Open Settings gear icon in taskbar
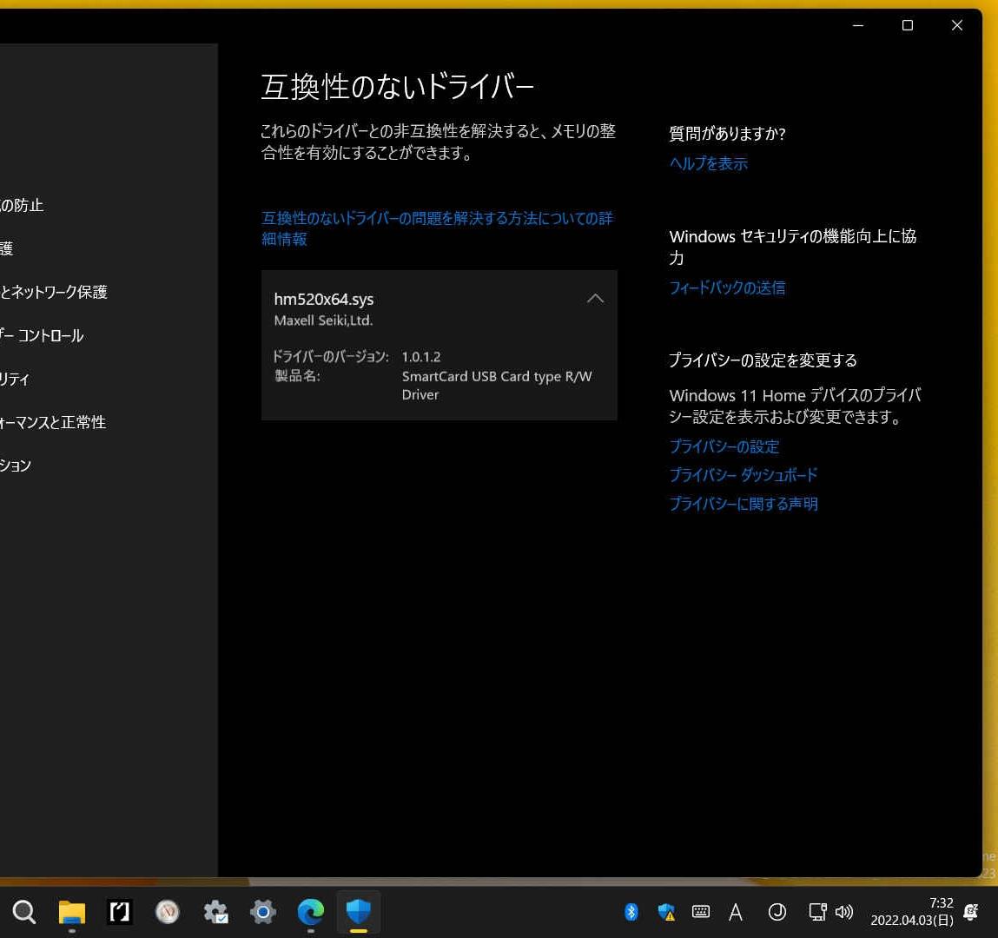998x938 pixels. (263, 912)
